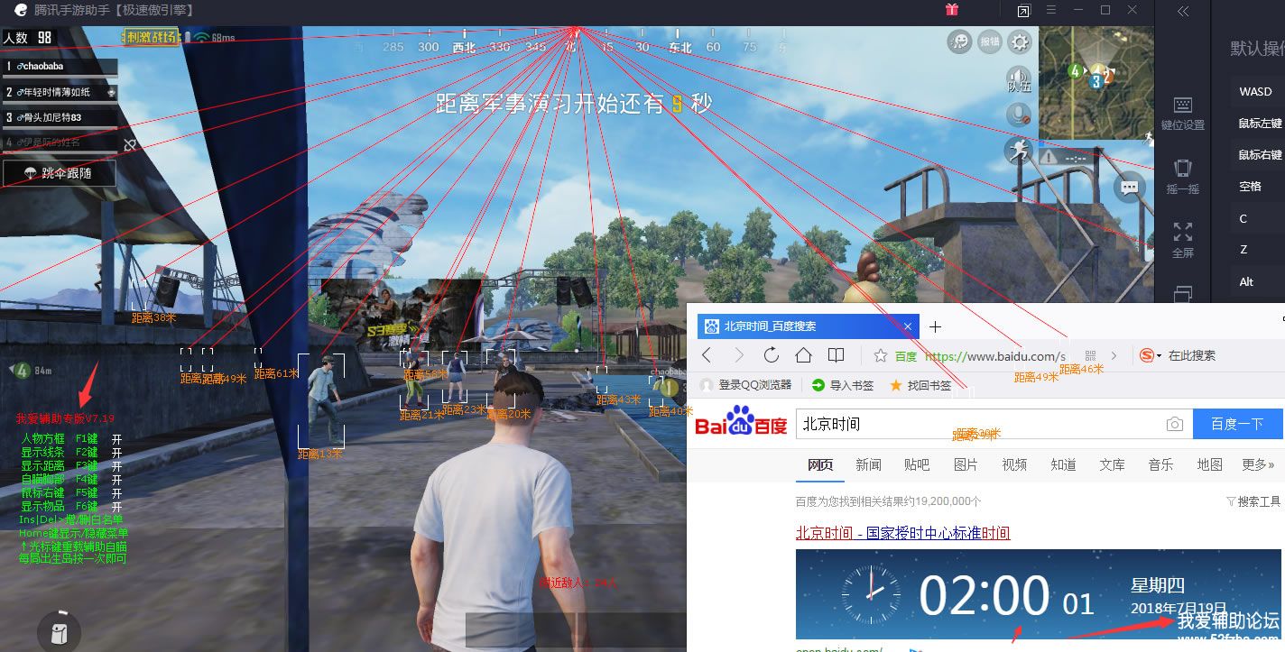Click 登录QQ浏览器 login link
1285x652 pixels.
746,385
